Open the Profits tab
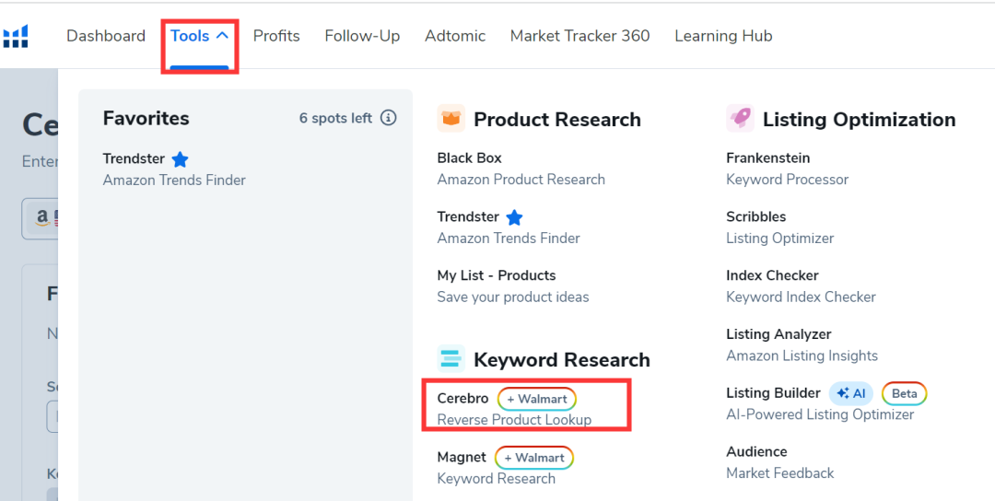The width and height of the screenshot is (995, 501). pyautogui.click(x=276, y=36)
